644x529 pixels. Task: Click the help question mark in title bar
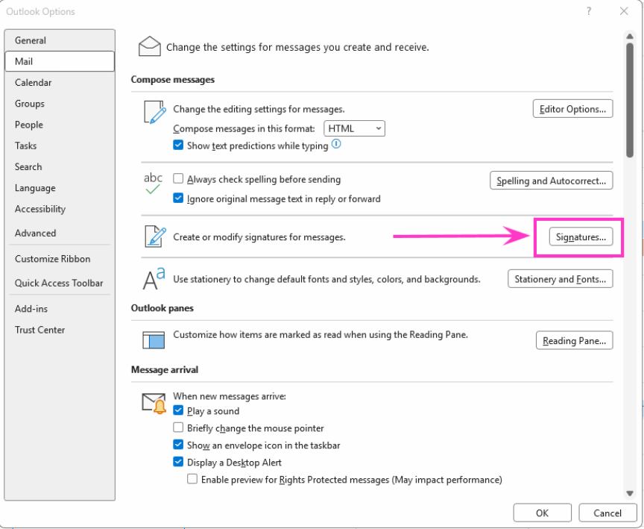pyautogui.click(x=589, y=11)
